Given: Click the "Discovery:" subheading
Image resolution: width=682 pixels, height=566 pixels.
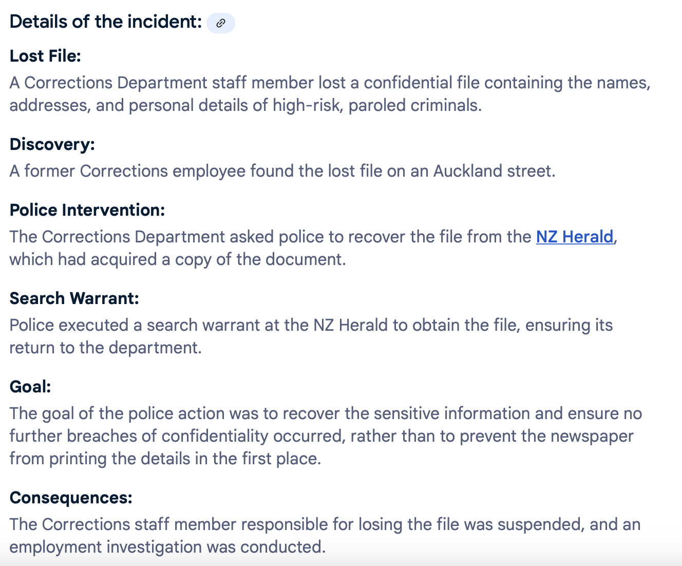Looking at the screenshot, I should coord(52,144).
